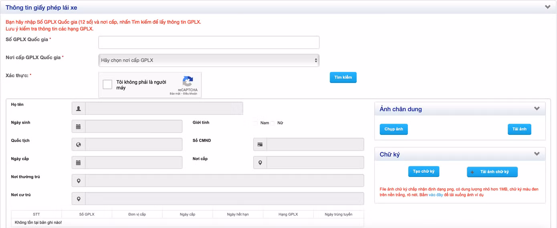The image size is (557, 228).
Task: Click the ID card icon for Số CMND
Action: [260, 144]
